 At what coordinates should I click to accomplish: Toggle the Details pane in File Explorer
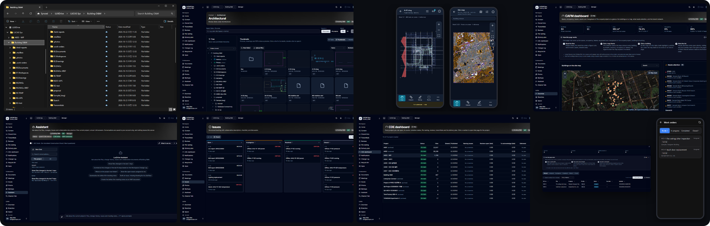click(x=169, y=22)
